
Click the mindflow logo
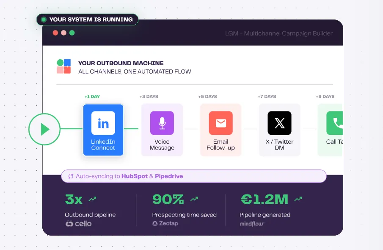(x=252, y=224)
